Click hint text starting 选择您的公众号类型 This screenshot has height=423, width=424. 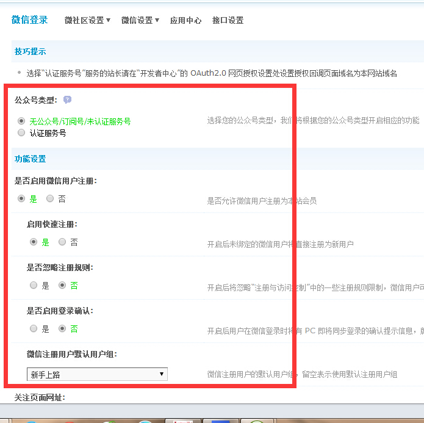click(x=313, y=120)
